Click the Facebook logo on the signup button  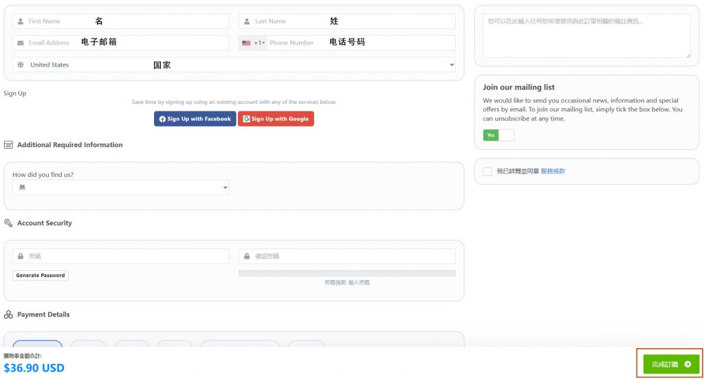click(x=162, y=119)
